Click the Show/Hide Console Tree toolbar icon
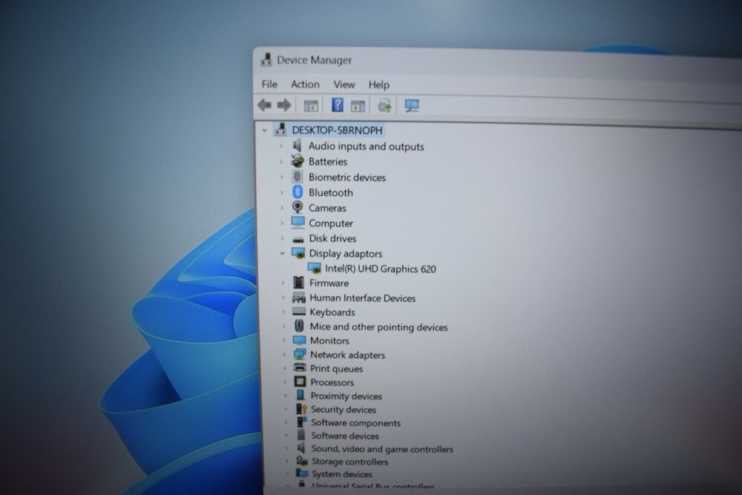 pos(311,106)
